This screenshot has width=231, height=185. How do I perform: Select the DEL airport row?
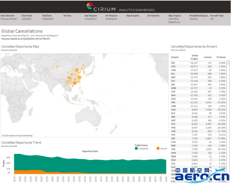click(x=198, y=63)
